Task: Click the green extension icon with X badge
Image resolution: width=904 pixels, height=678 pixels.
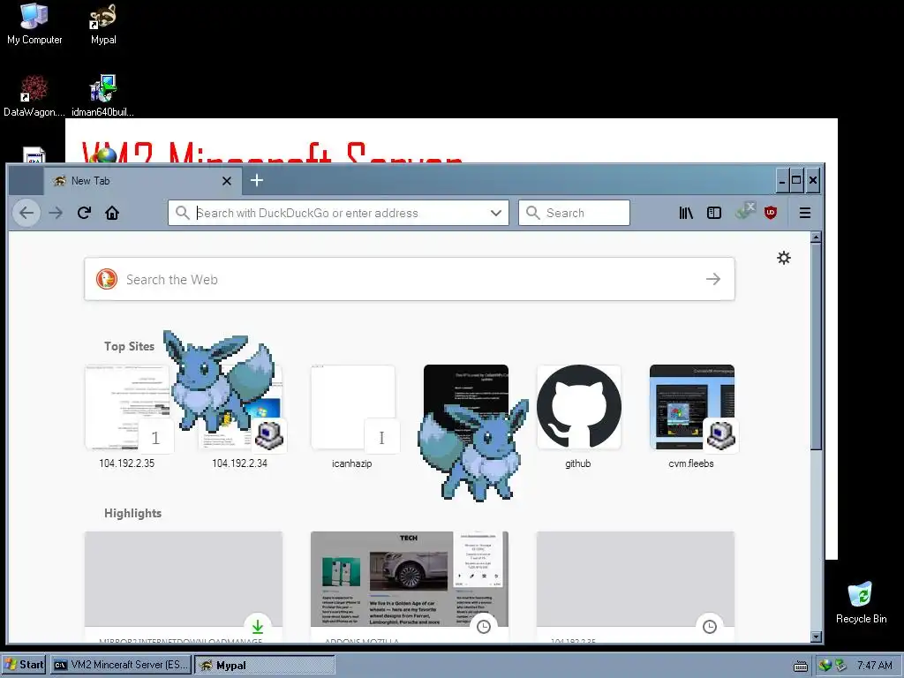Action: (x=744, y=211)
